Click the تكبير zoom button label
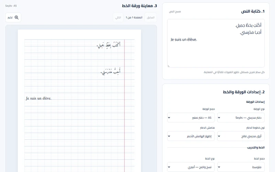 [x=10, y=18]
